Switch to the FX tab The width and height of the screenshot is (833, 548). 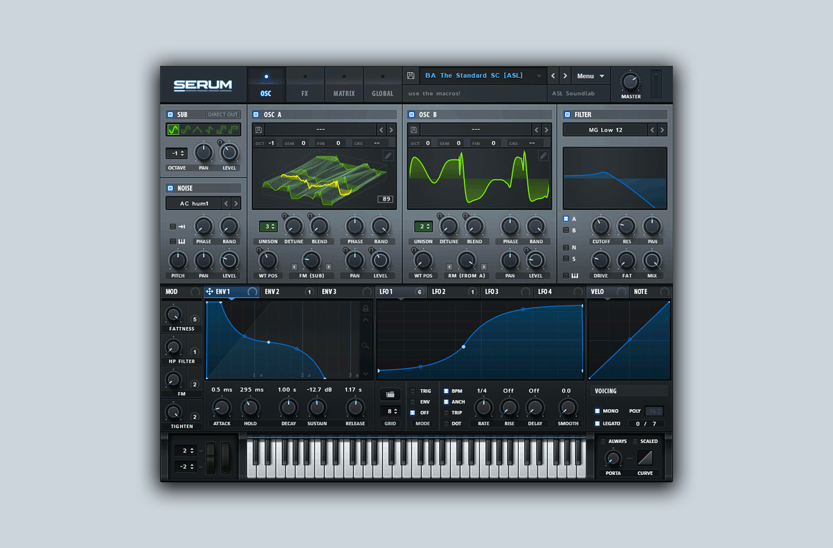[305, 85]
